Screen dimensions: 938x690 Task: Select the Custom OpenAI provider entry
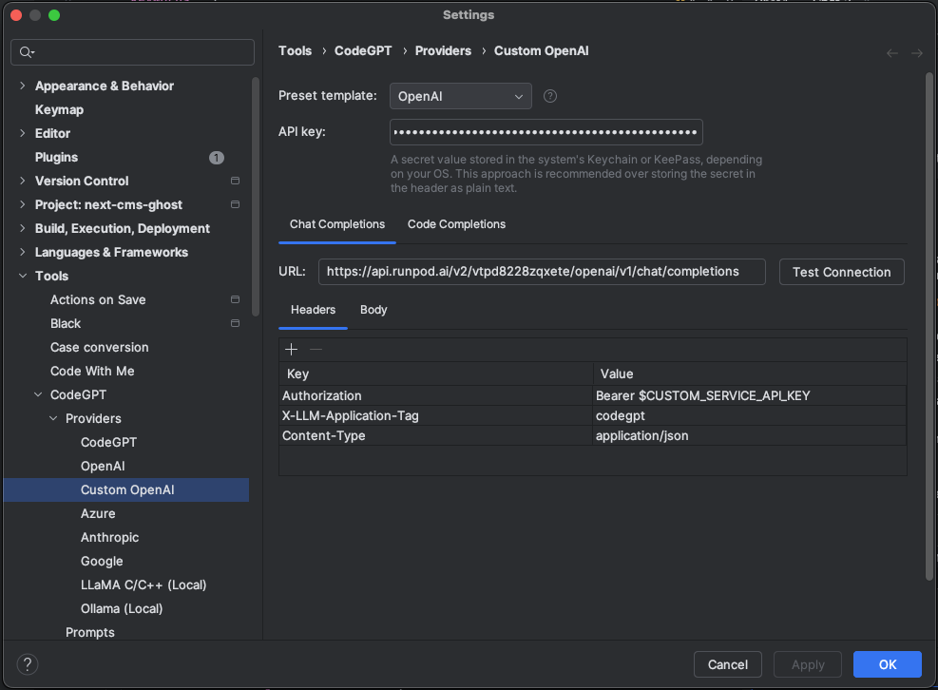point(126,489)
